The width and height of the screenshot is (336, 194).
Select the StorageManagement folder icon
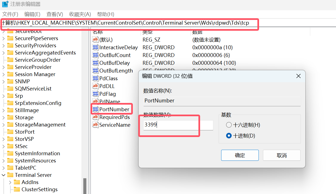coord(10,125)
